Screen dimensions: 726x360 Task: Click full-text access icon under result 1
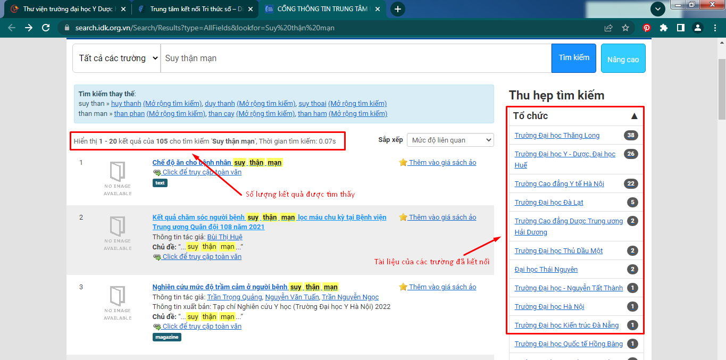point(157,172)
